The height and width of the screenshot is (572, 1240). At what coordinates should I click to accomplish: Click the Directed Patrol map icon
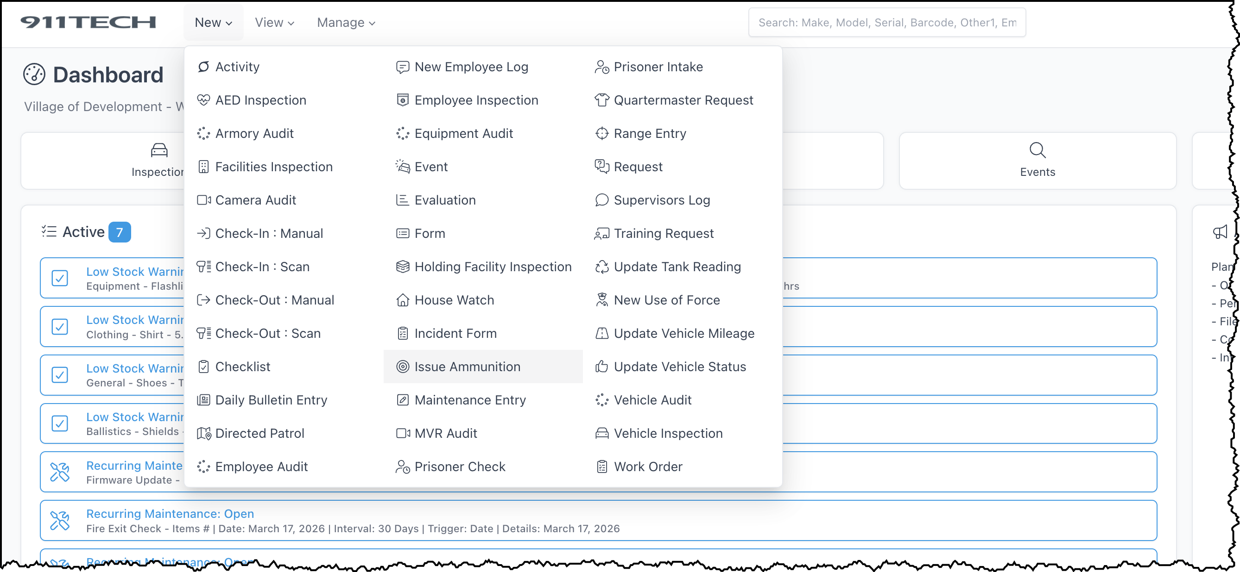point(203,434)
